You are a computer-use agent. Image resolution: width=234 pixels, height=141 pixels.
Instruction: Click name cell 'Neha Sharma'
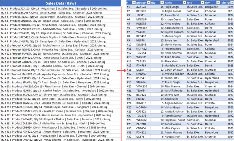(175, 53)
